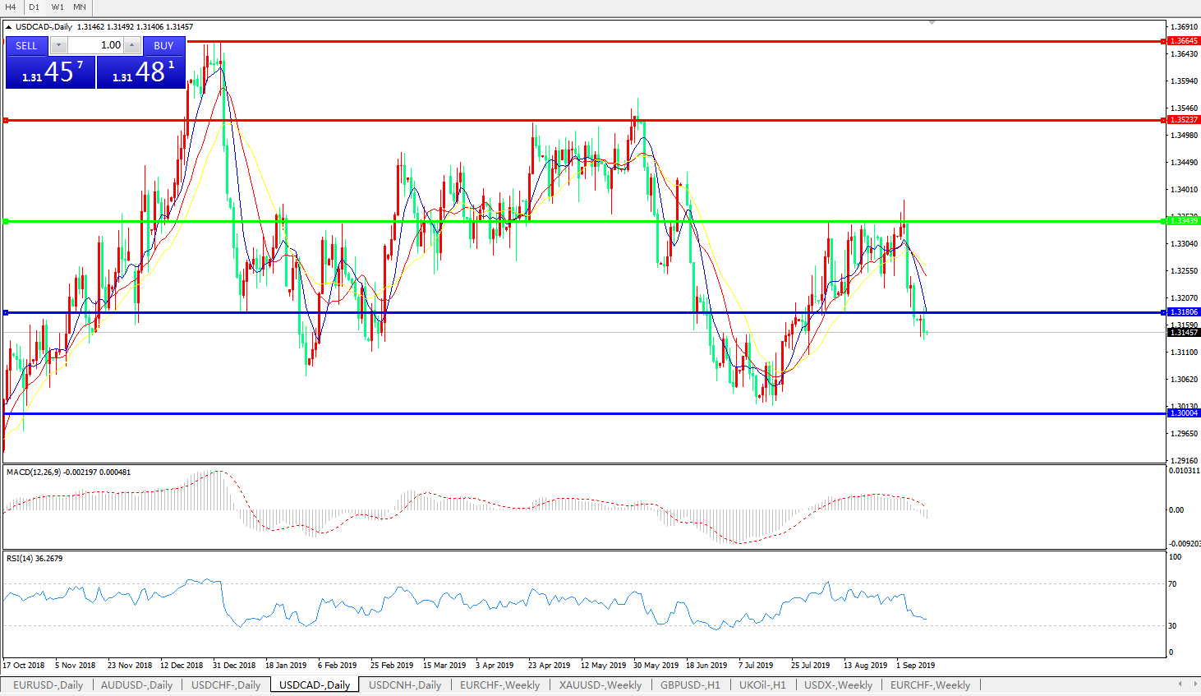Increase trade volume with up arrow
The width and height of the screenshot is (1201, 696).
coord(132,45)
